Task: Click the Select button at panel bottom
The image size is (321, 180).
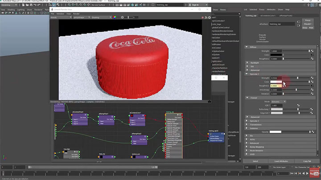Action: (255, 161)
